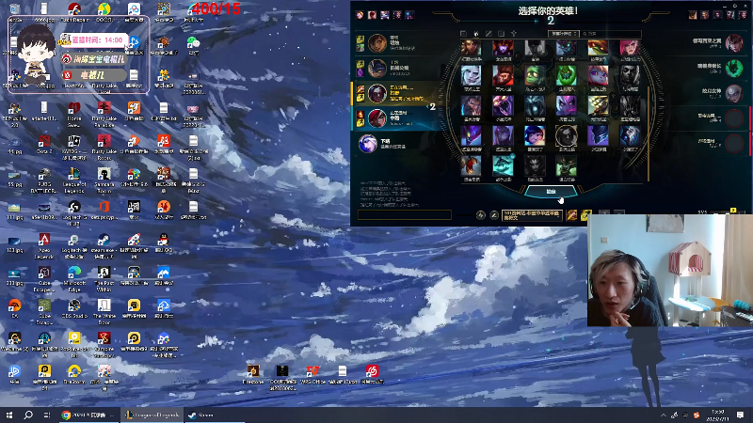
Task: Switch to Chrome window in taskbar
Action: point(88,415)
